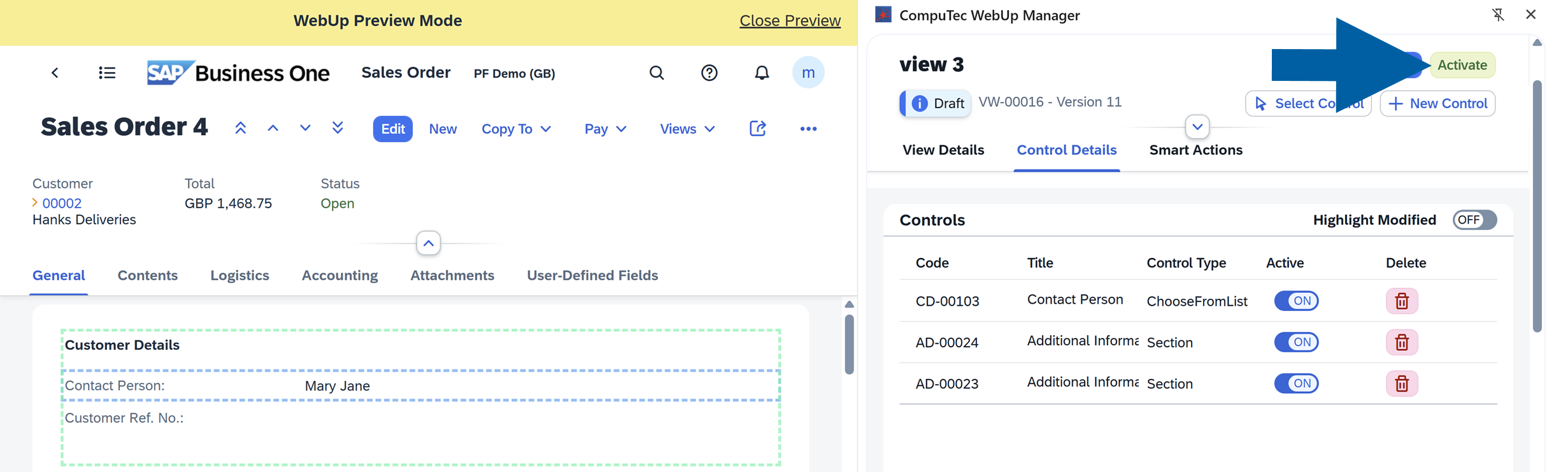The image size is (1554, 472).
Task: Open customer link 00002
Action: pyautogui.click(x=62, y=203)
